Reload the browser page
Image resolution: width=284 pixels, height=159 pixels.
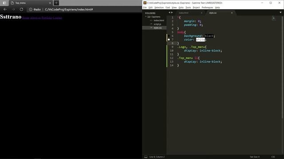coord(21,9)
